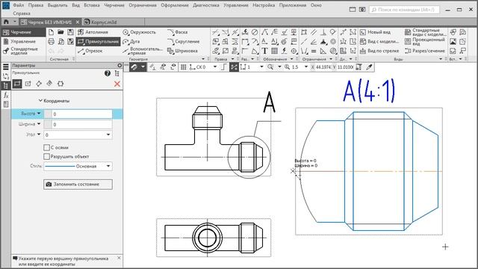The width and height of the screenshot is (478, 269).
Task: Select the Фаска chamfer tool
Action: pyautogui.click(x=178, y=32)
